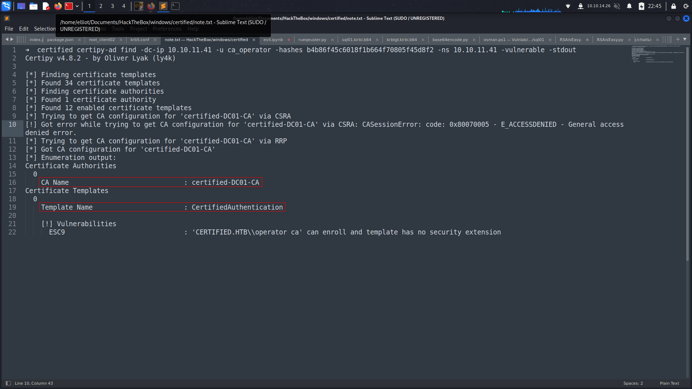The height and width of the screenshot is (389, 692).
Task: Open the red terminal launcher
Action: (69, 6)
